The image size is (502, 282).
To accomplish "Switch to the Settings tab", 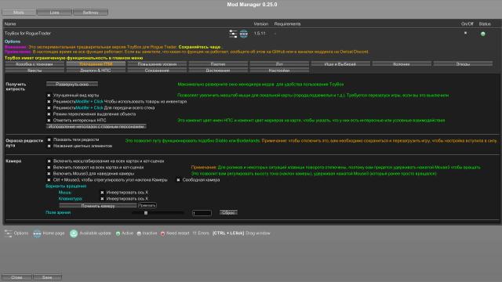I will 91,13.
